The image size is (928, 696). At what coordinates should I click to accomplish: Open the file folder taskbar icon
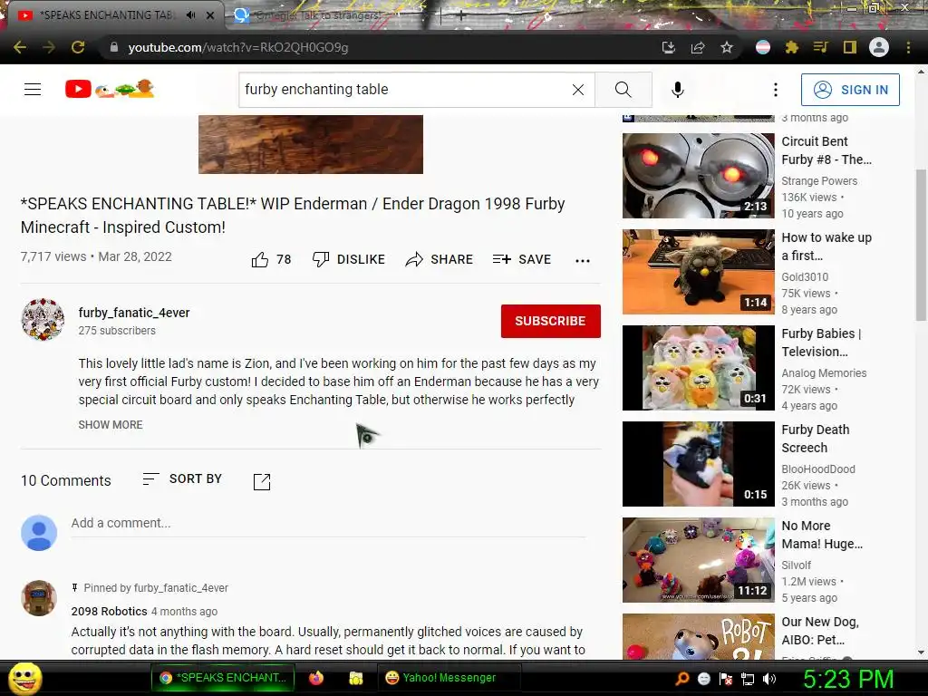click(x=355, y=678)
